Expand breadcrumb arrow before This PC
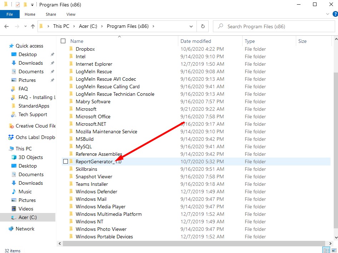This screenshot has height=253, width=338. [x=48, y=26]
